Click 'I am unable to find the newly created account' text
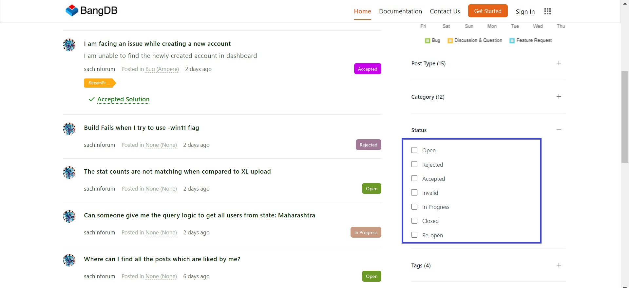629x288 pixels. [170, 56]
